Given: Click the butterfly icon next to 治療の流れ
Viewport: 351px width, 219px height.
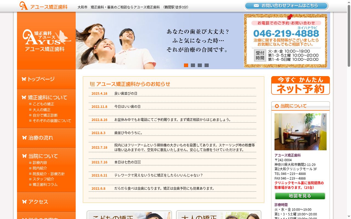Looking at the screenshot, I should pyautogui.click(x=25, y=138).
